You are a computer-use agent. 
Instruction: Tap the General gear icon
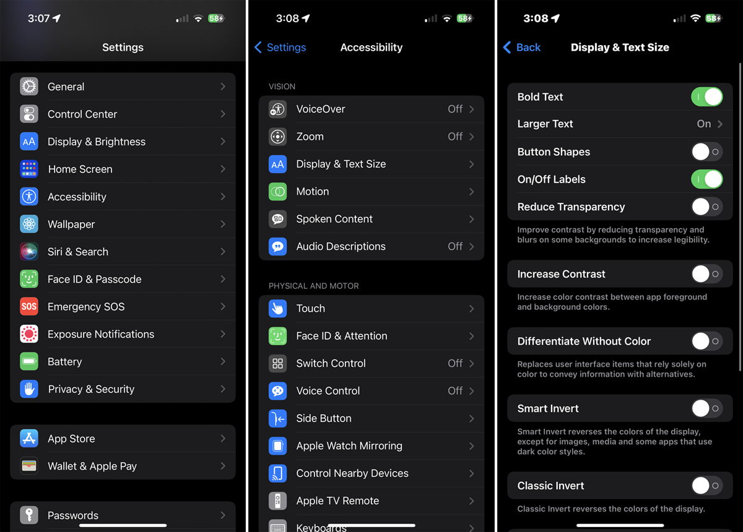click(29, 87)
